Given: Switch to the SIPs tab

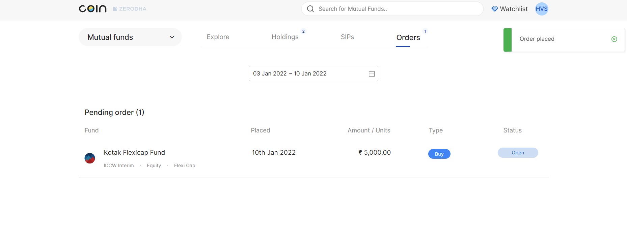Looking at the screenshot, I should pyautogui.click(x=347, y=37).
